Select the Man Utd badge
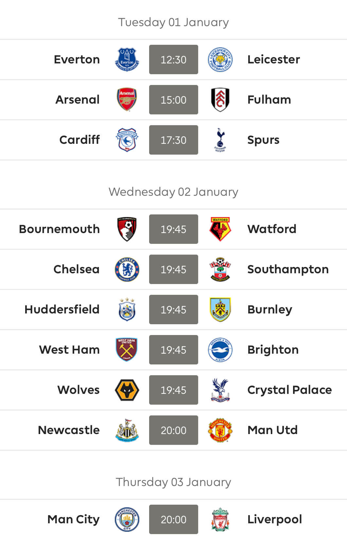Screen dimensions: 347x538 point(220,430)
